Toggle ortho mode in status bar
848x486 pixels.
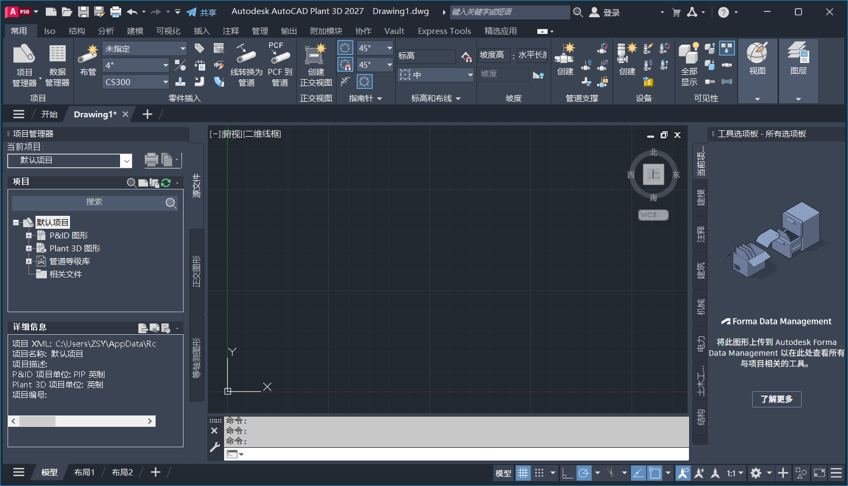pyautogui.click(x=567, y=473)
